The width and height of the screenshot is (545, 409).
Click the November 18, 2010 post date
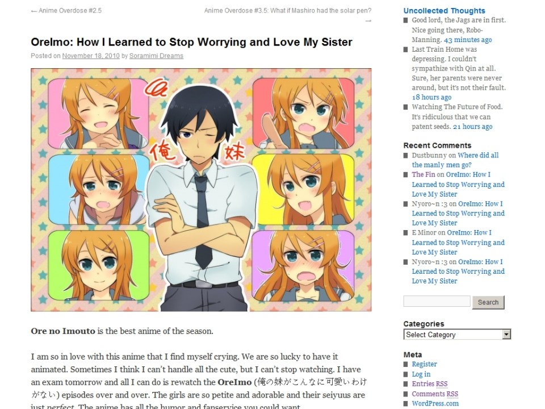pos(91,56)
